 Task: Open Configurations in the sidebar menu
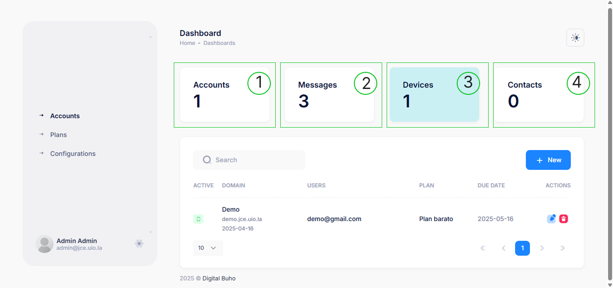tap(73, 154)
